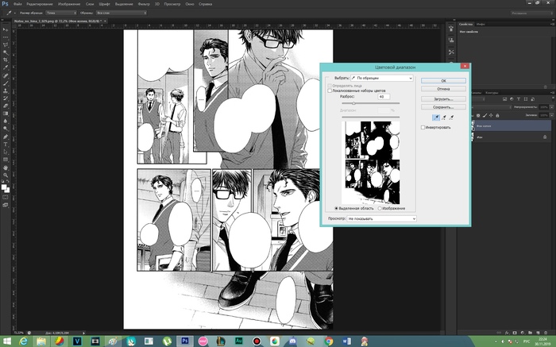Toggle Quick Mask mode icon
The image size is (556, 347).
pos(6,197)
